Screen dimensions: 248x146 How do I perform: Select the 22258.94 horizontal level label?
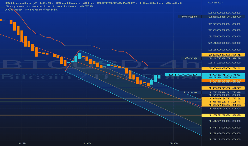click(223, 55)
